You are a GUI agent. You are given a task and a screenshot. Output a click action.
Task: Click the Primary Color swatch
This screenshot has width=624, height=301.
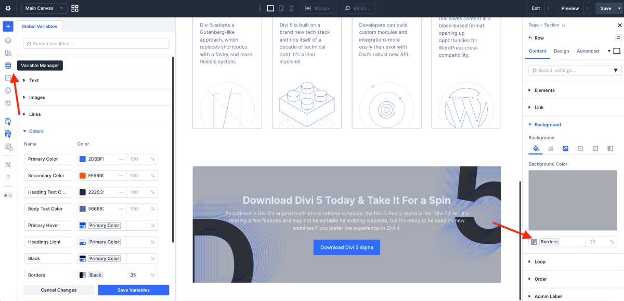[82, 159]
